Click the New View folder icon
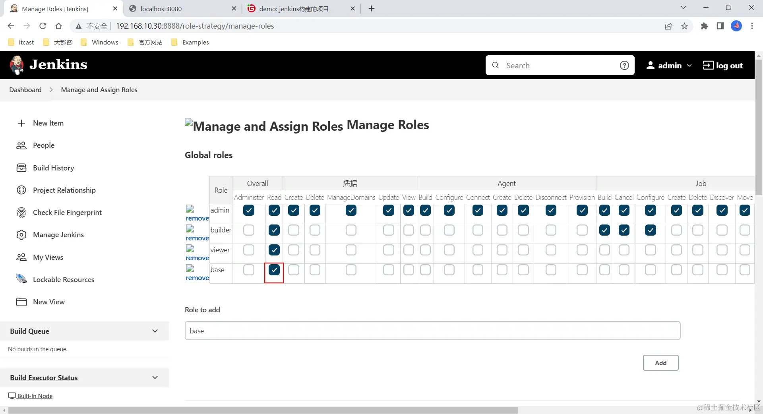Screen dimensions: 763x414 coord(21,302)
